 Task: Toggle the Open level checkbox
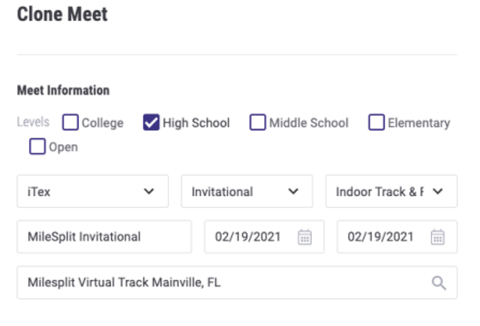click(x=37, y=146)
